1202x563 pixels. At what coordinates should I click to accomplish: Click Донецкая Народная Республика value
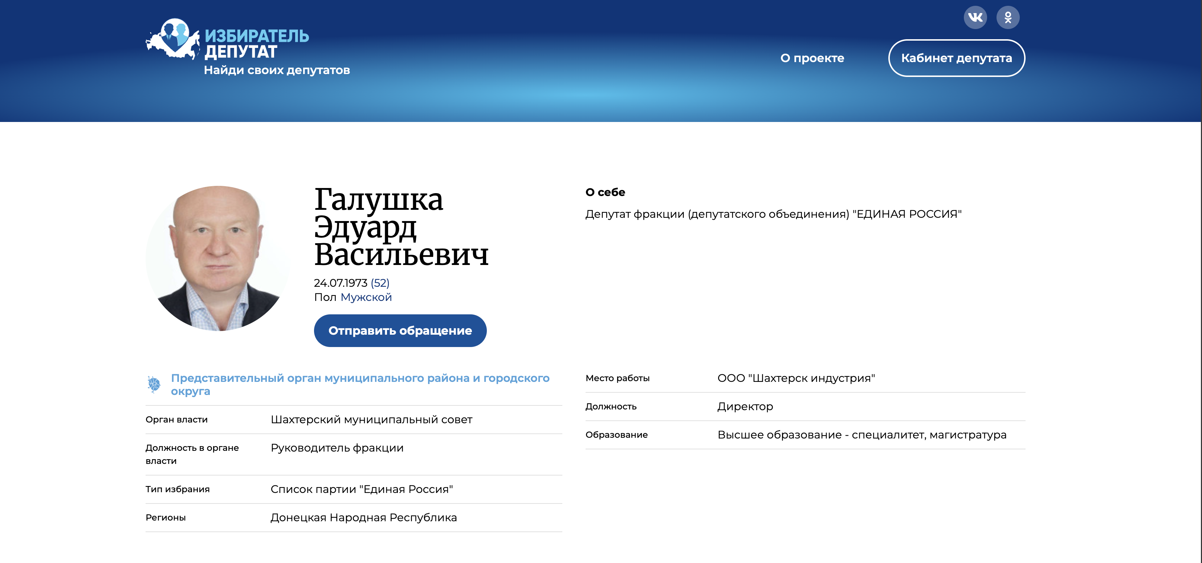(363, 518)
